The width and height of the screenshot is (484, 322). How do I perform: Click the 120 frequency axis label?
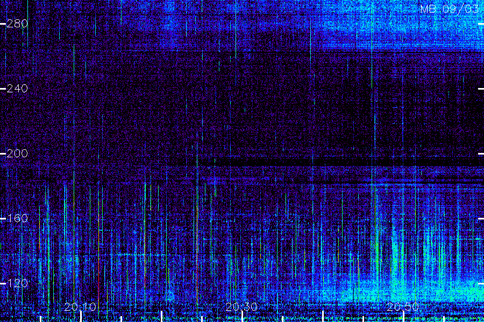tap(17, 283)
